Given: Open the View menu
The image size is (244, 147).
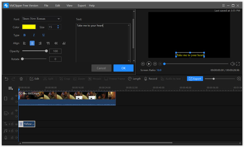Looking at the screenshot, I should pos(69,6).
